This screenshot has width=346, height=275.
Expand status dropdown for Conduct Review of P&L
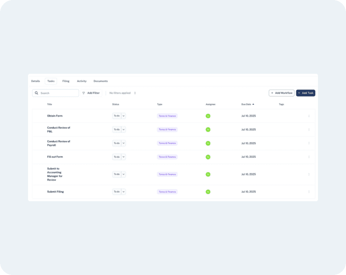[x=124, y=130]
